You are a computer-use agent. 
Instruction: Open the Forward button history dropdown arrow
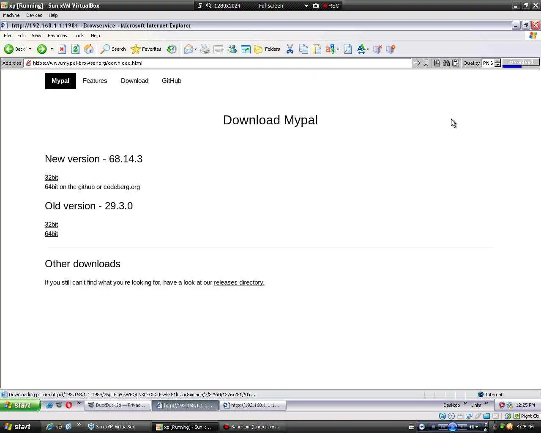[x=52, y=49]
